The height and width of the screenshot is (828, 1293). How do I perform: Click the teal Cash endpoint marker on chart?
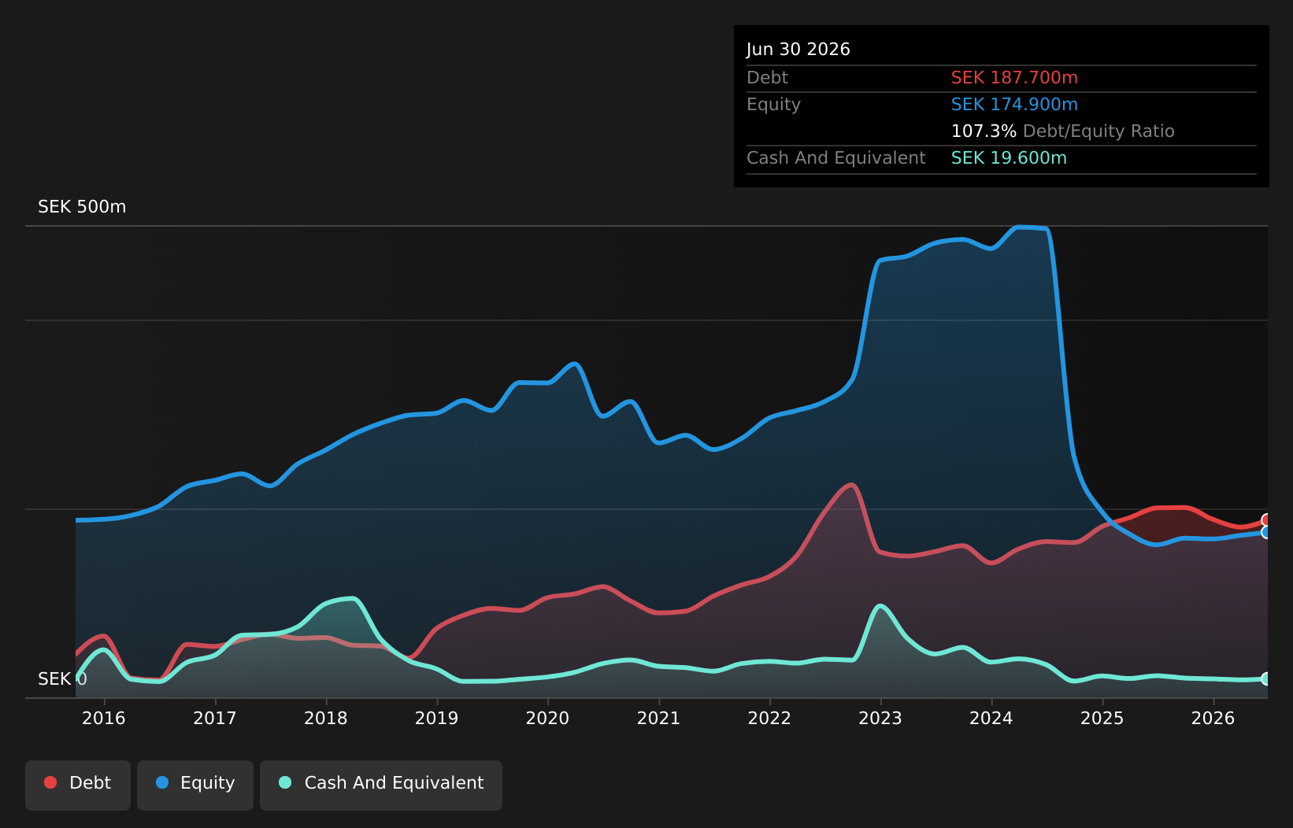coord(1267,678)
